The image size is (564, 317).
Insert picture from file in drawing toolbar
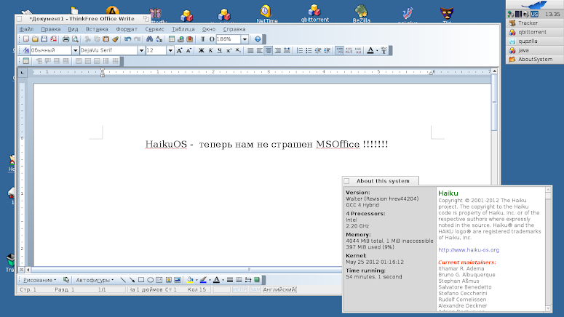pyautogui.click(x=178, y=280)
